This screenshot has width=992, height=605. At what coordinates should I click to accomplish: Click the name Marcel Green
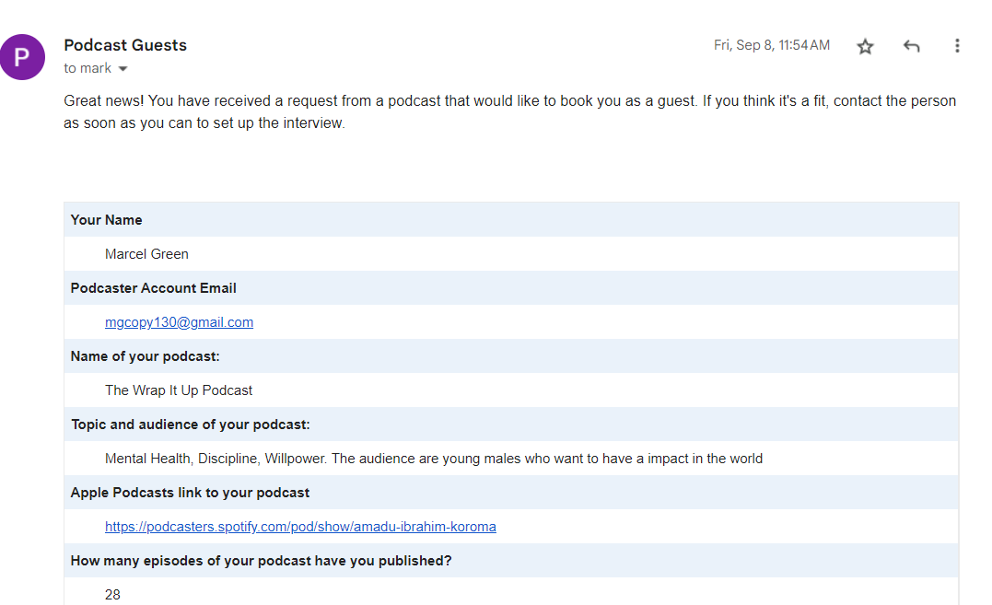(x=146, y=254)
